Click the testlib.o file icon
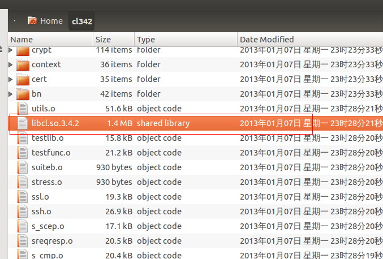The height and width of the screenshot is (259, 383). click(x=23, y=138)
